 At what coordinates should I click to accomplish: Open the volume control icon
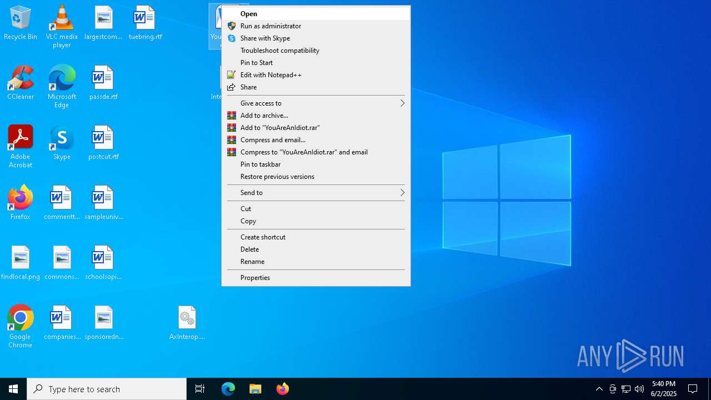[639, 389]
